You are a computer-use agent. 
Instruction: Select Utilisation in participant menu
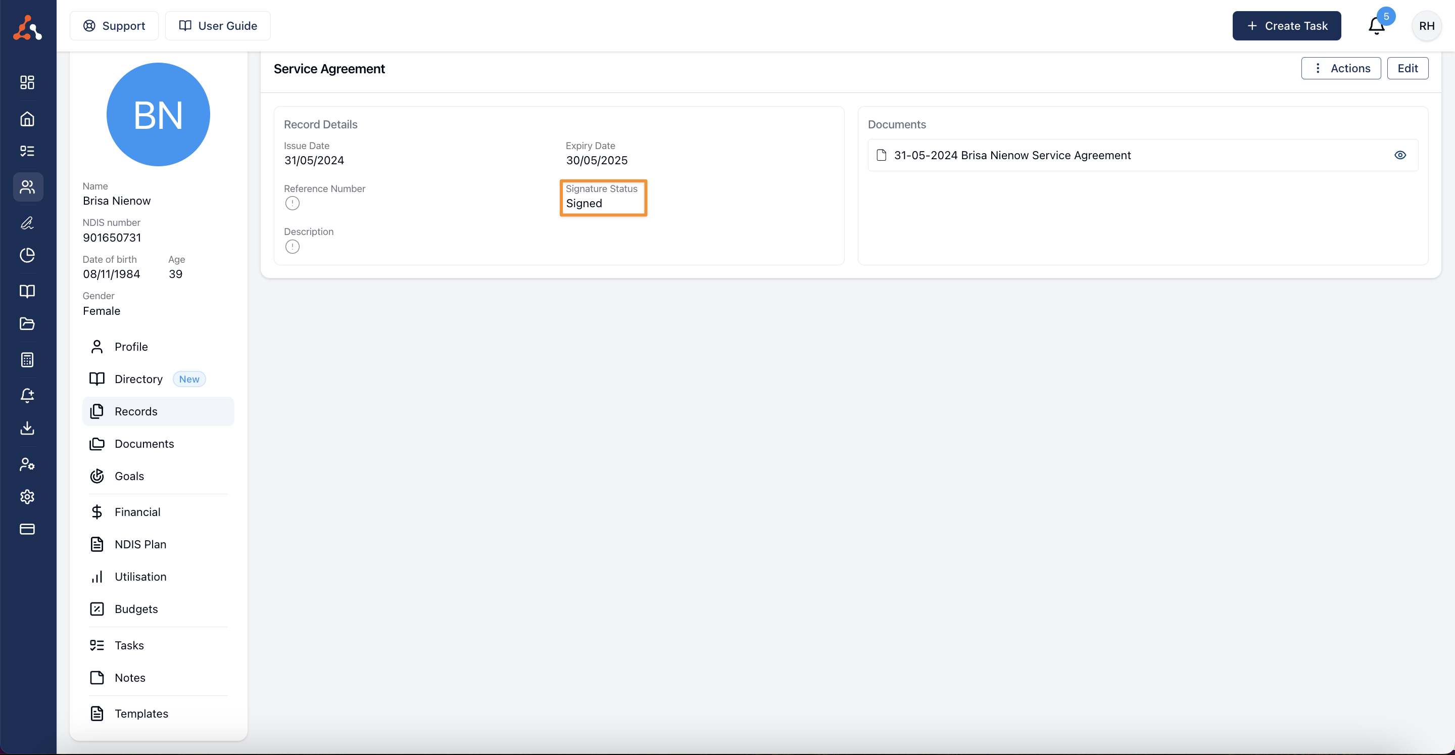coord(158,577)
